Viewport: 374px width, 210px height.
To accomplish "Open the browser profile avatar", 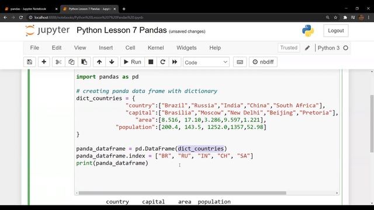I will click(361, 17).
